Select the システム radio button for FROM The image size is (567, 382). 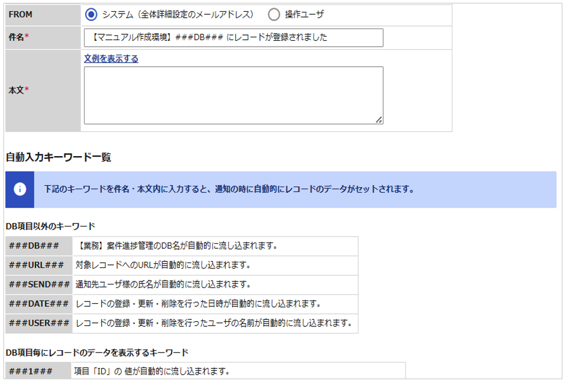[91, 14]
